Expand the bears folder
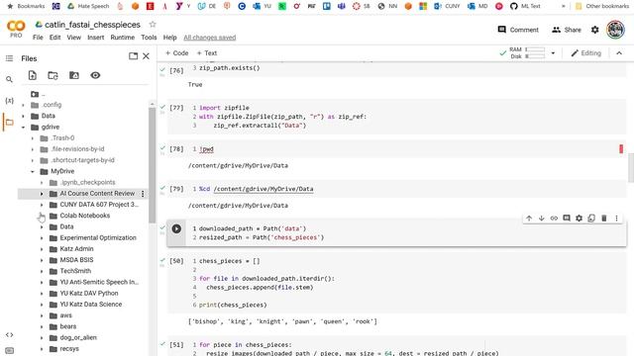Viewport: 634px width, 356px height. pos(42,326)
